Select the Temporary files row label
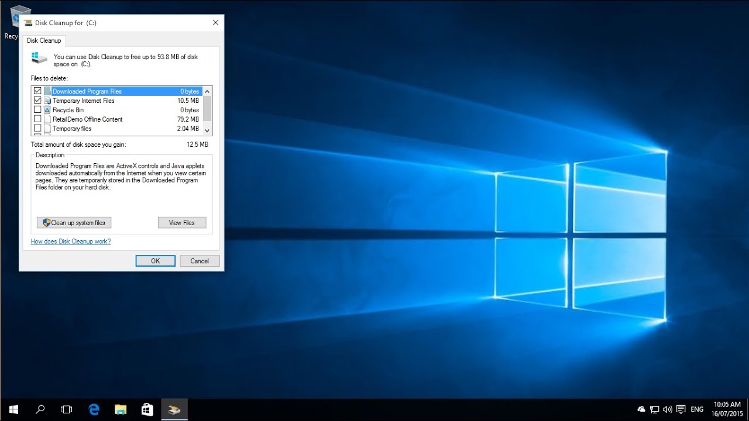Image resolution: width=749 pixels, height=421 pixels. [x=72, y=129]
